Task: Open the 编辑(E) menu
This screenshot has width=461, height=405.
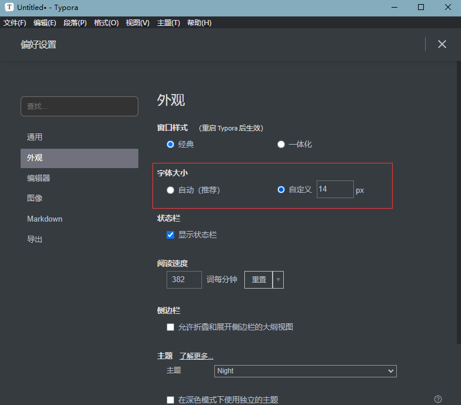Action: coord(45,23)
